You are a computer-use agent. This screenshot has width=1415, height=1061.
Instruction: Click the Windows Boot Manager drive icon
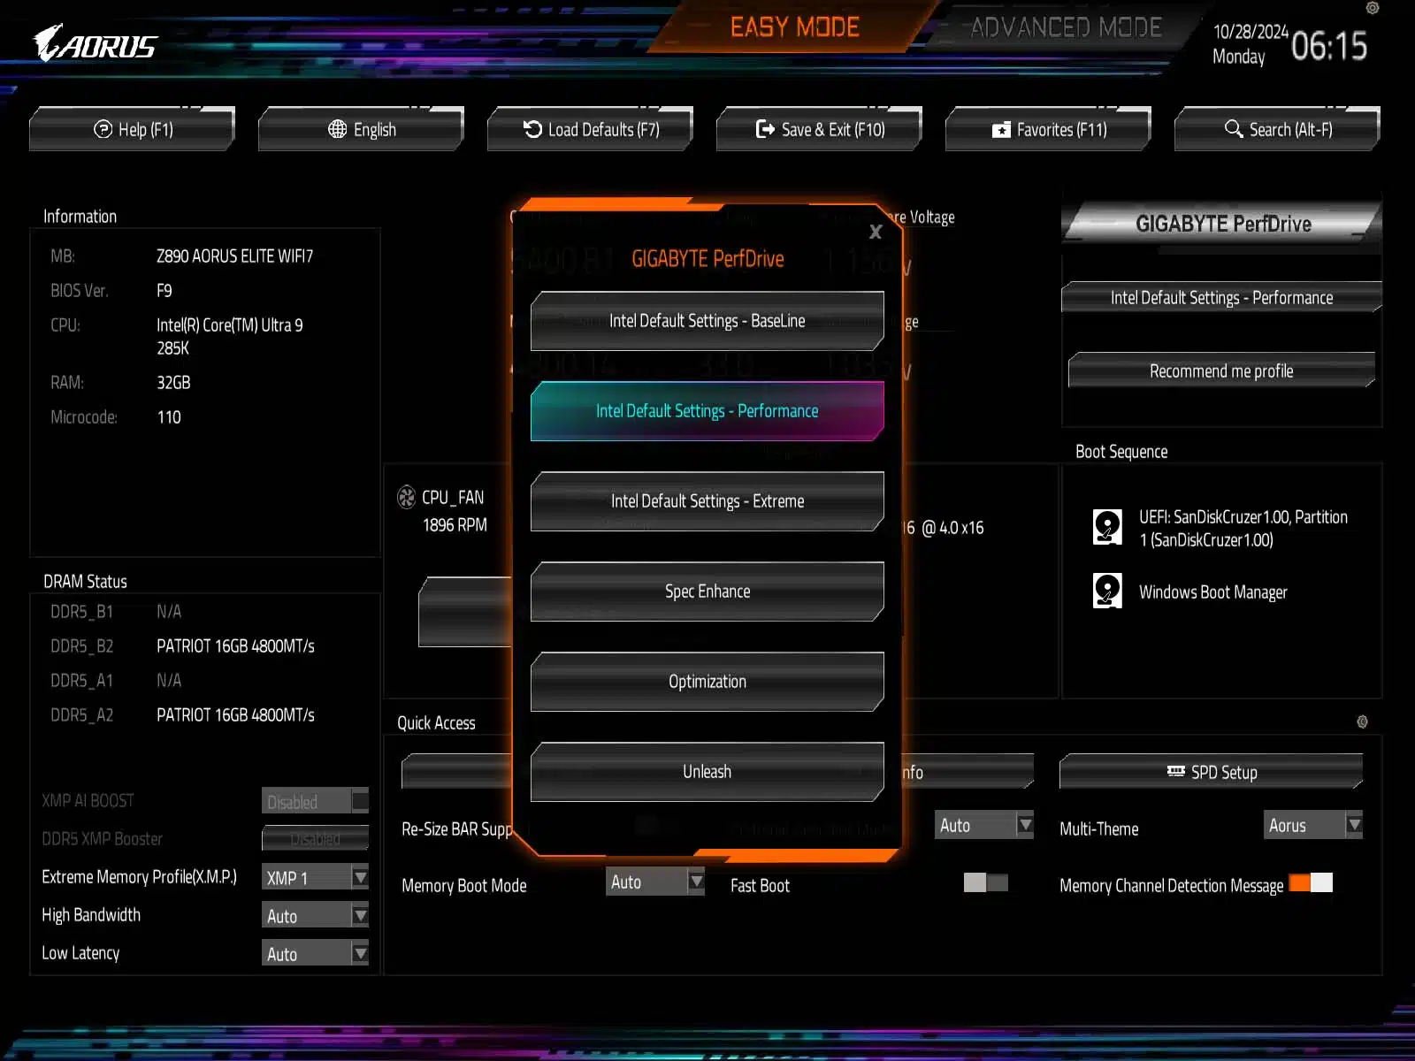click(x=1107, y=591)
